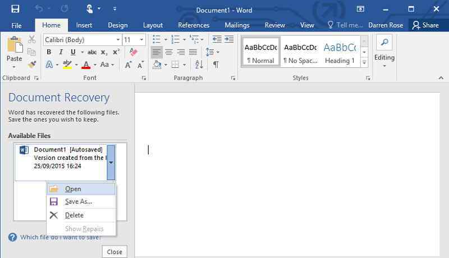Apply the Heading 1 style
The width and height of the screenshot is (449, 258).
[340, 52]
